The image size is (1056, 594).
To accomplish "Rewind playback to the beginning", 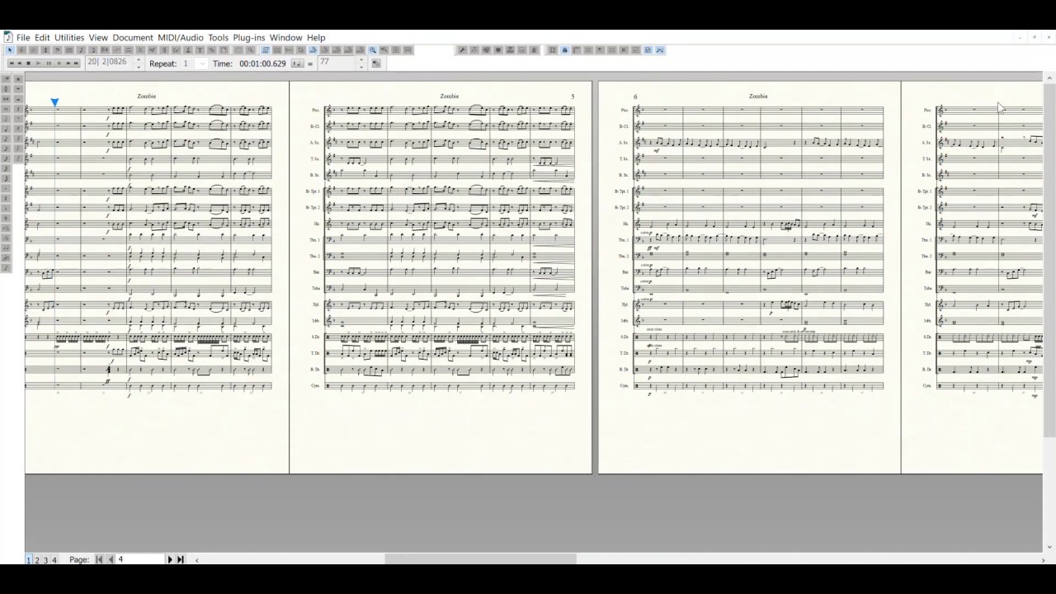I will [x=12, y=63].
